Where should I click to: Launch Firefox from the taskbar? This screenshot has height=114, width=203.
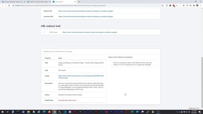pos(49,112)
